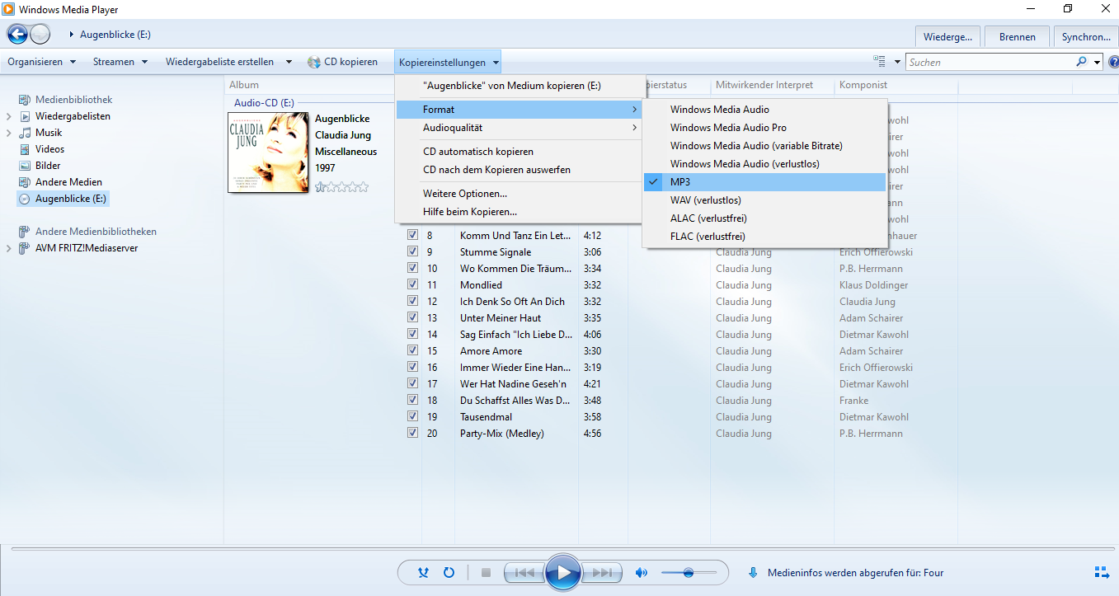
Task: Open search options dropdown arrow
Action: pos(1097,62)
